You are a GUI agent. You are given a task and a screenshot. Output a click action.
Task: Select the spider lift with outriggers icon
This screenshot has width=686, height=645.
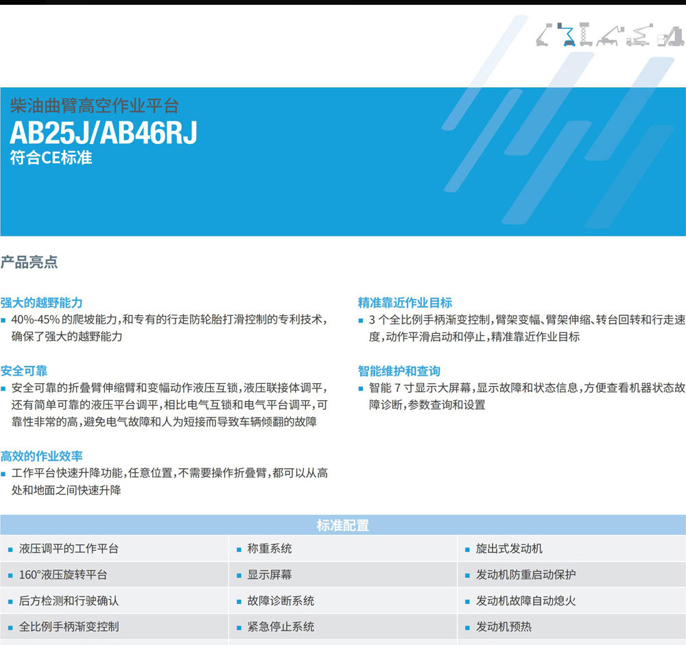[x=608, y=35]
